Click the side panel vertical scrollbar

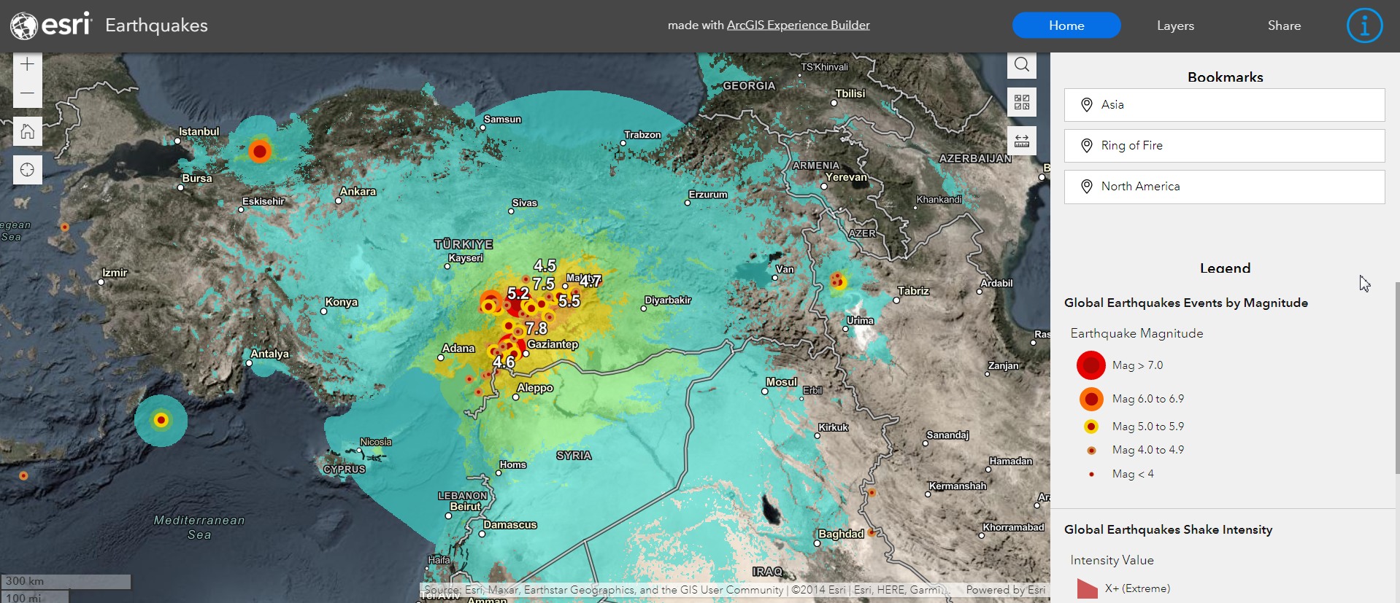1397,378
